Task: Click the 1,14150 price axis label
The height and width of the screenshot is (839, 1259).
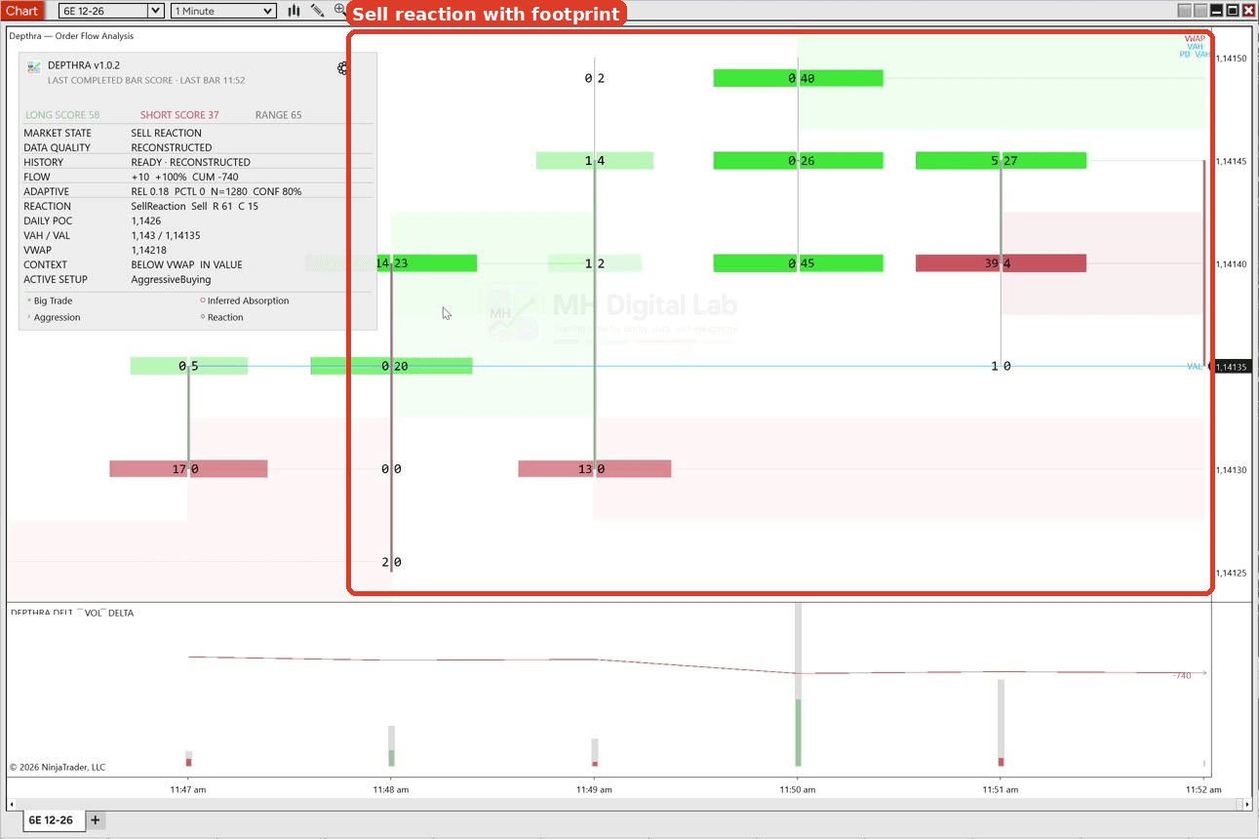Action: 1232,59
